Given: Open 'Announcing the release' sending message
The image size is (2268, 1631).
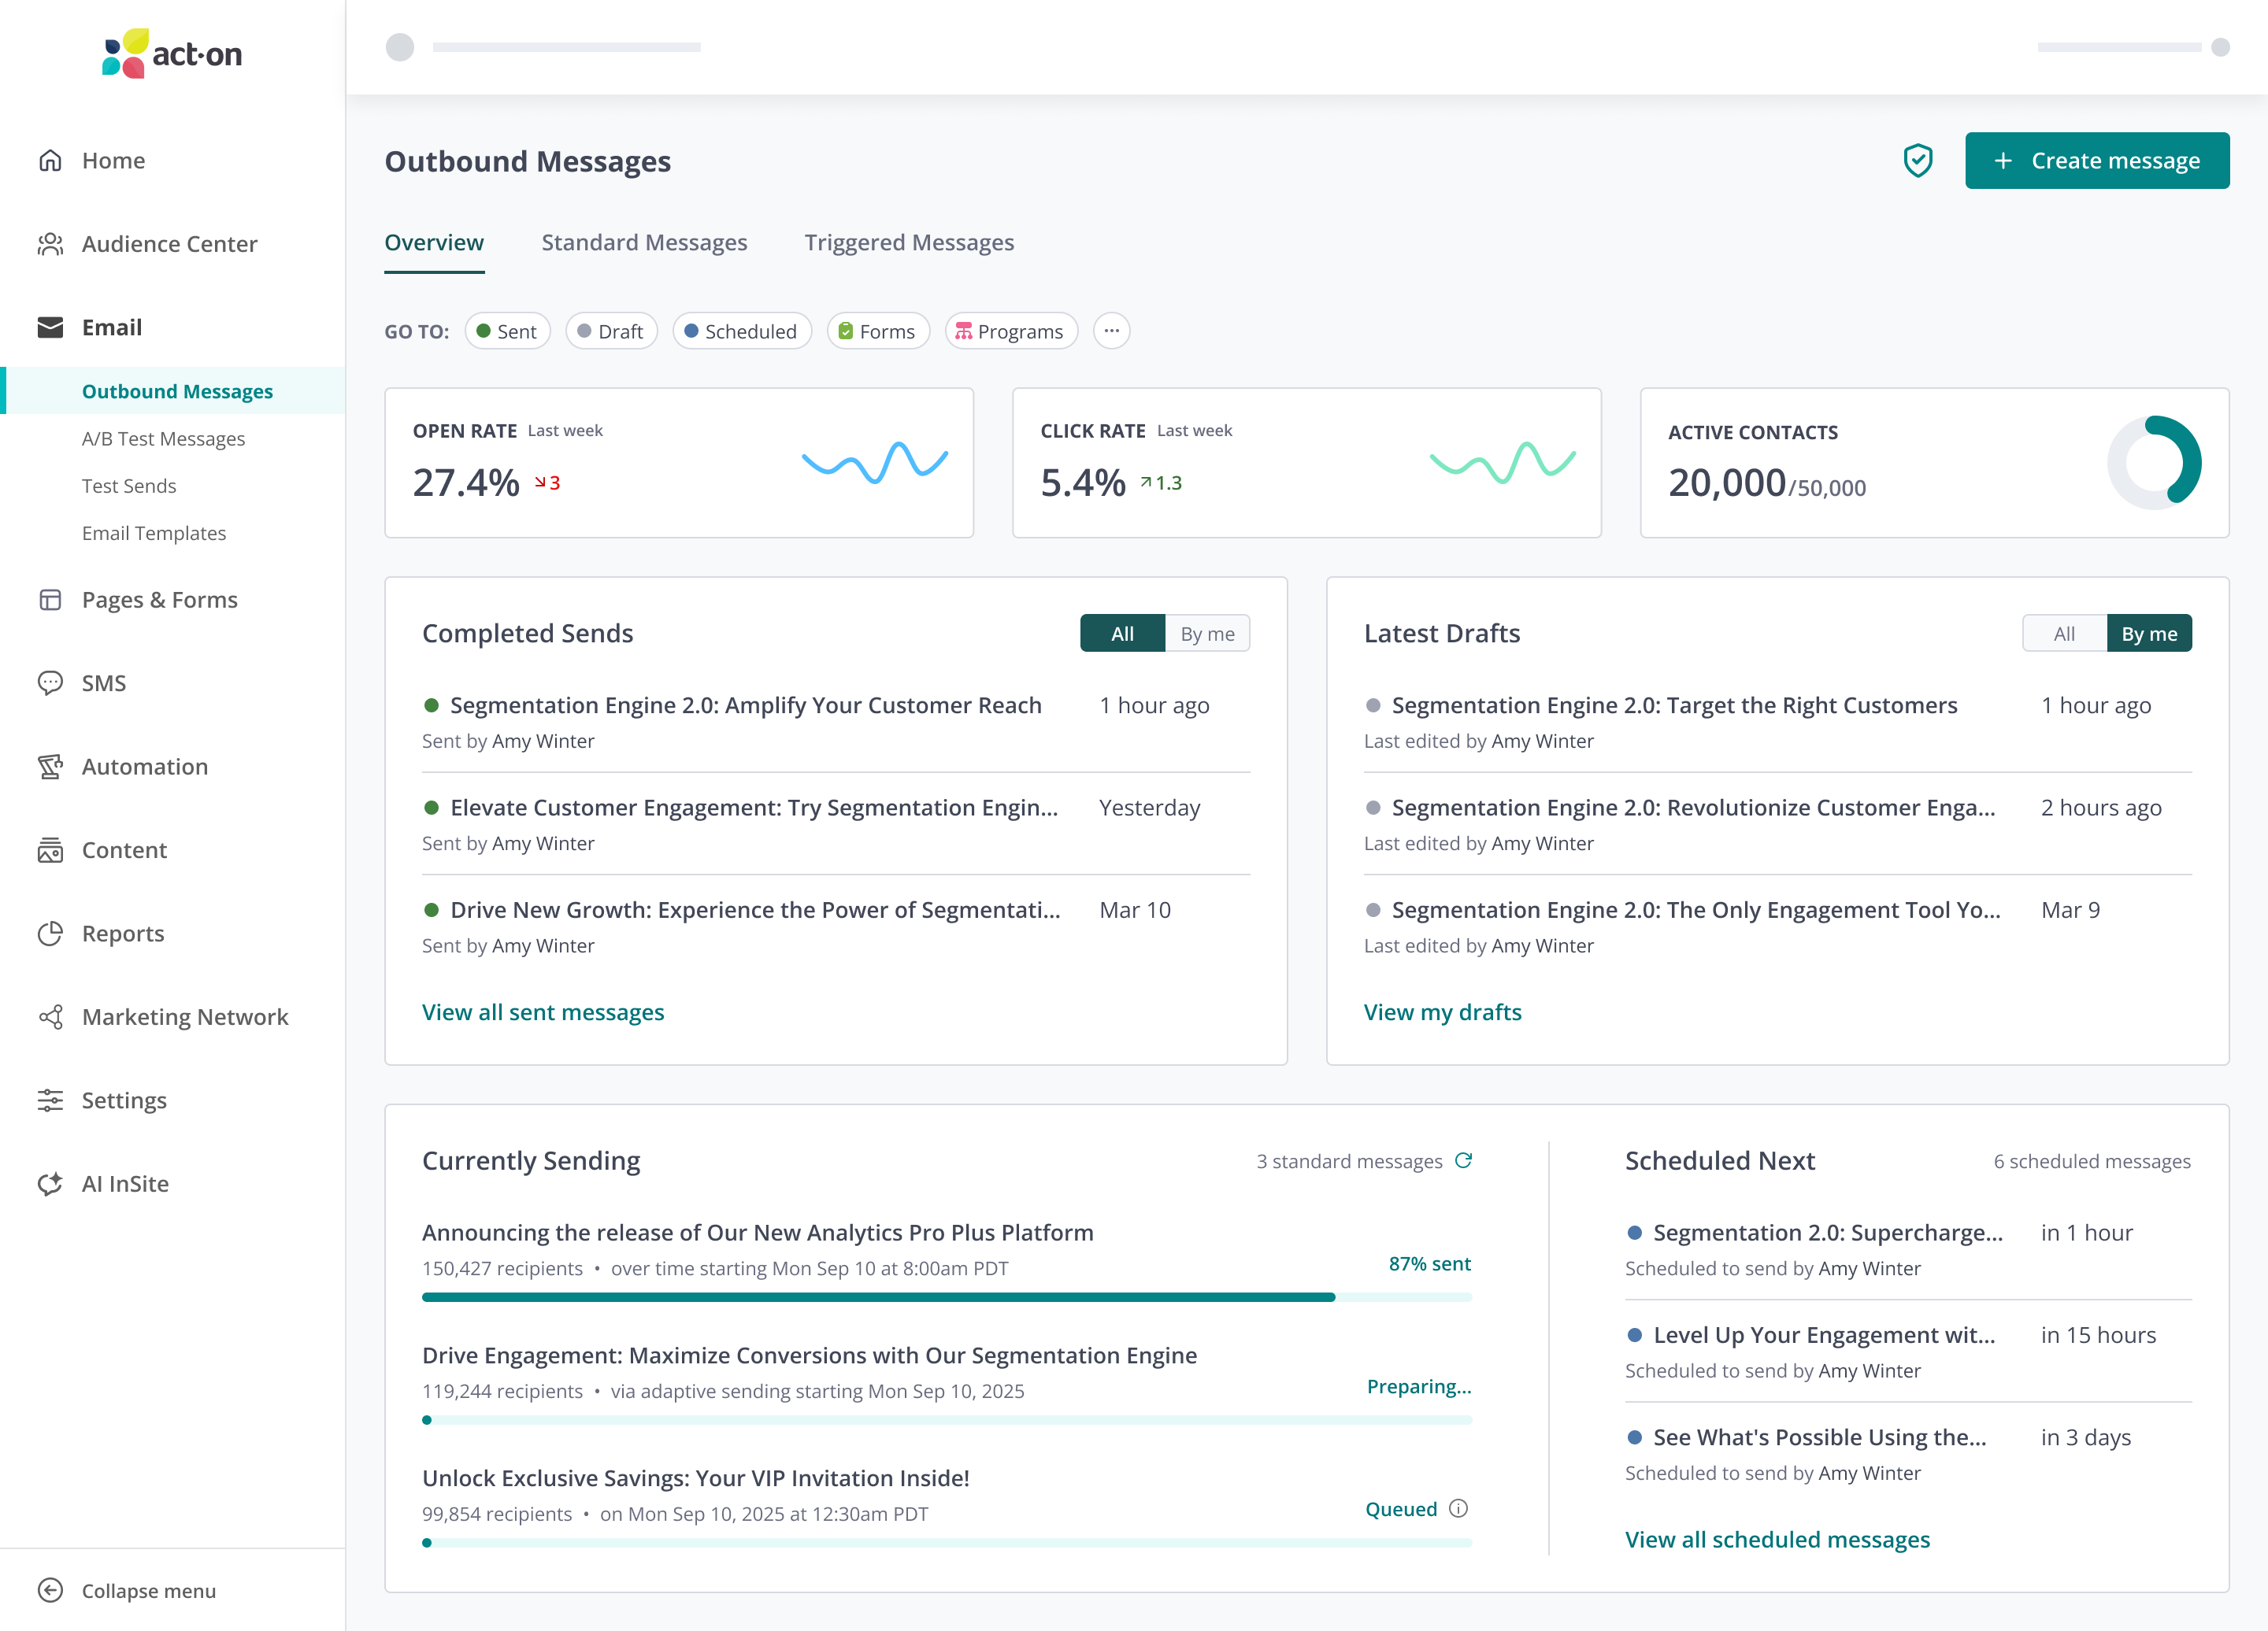Looking at the screenshot, I should [757, 1232].
